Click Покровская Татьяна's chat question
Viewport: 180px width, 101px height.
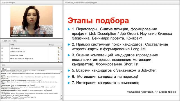(x=28, y=88)
